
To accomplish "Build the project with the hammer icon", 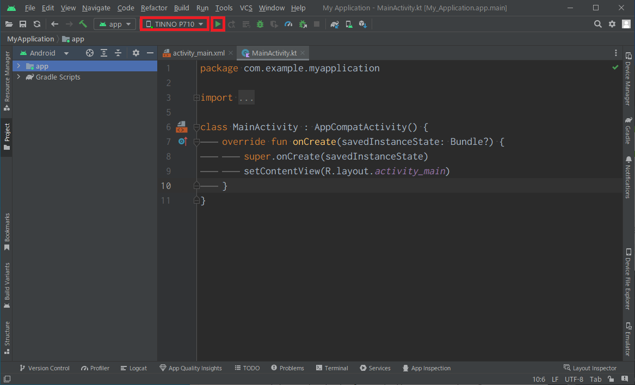I will [x=83, y=24].
